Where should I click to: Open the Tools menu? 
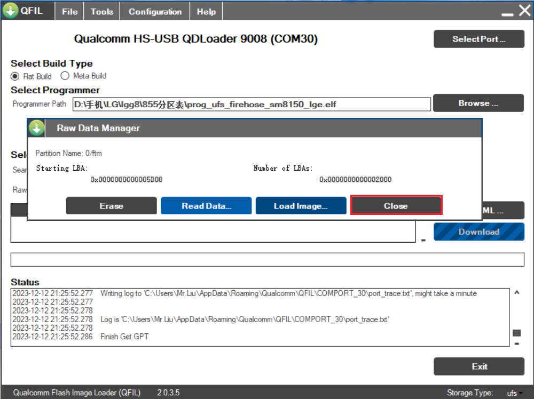(101, 11)
